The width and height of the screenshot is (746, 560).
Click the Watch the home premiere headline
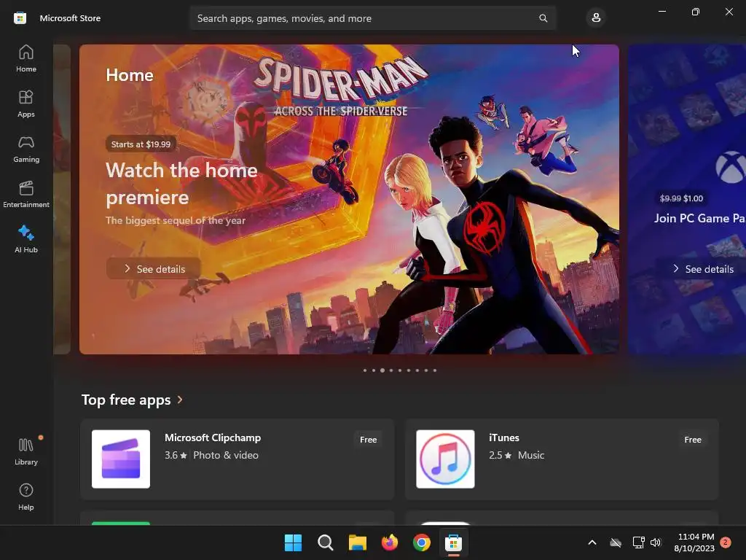(181, 184)
